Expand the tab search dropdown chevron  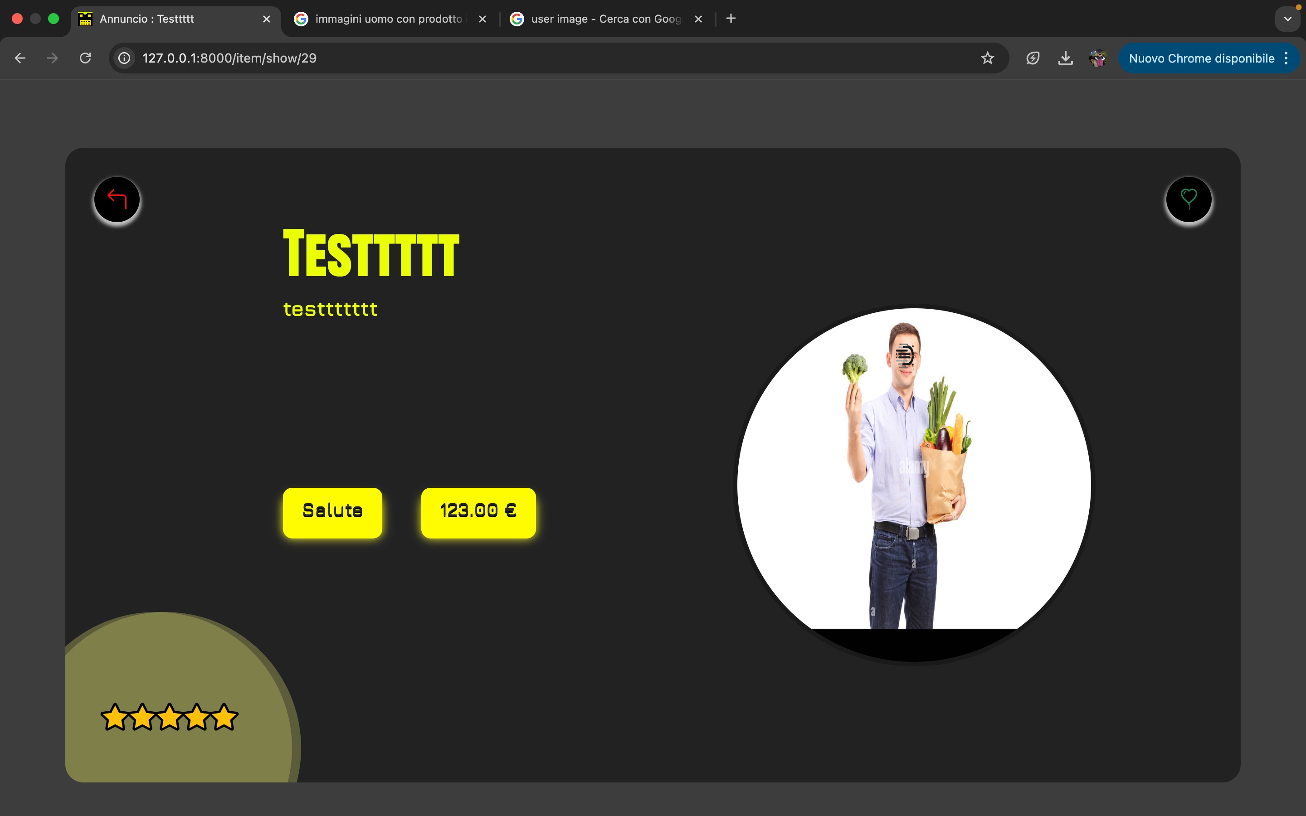[1288, 19]
